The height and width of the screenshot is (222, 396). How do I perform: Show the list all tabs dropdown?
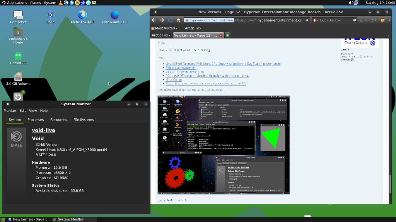388,35
